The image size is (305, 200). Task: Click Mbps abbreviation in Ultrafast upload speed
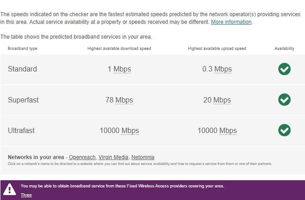[228, 131]
